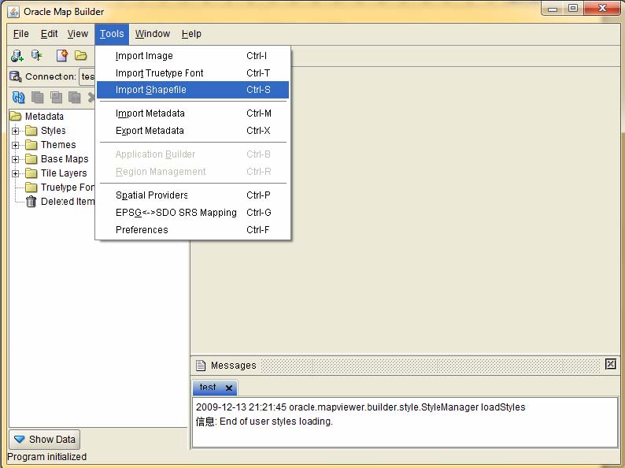The width and height of the screenshot is (625, 468).
Task: Expand the Base Maps tree node
Action: pos(15,160)
